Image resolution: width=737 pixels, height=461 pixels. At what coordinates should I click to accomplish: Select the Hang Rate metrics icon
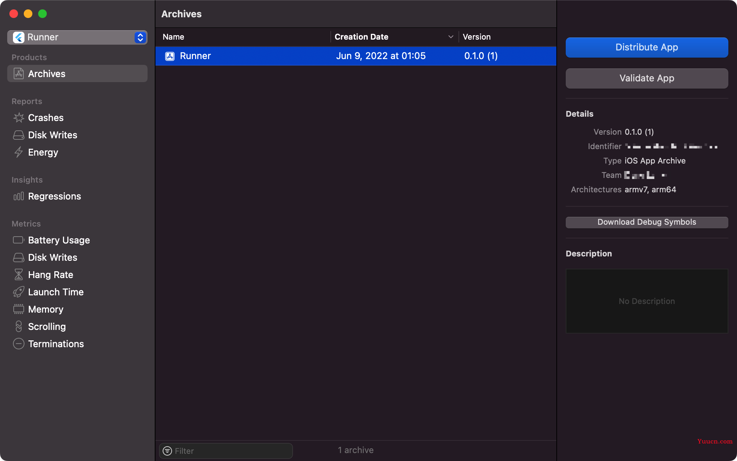18,274
